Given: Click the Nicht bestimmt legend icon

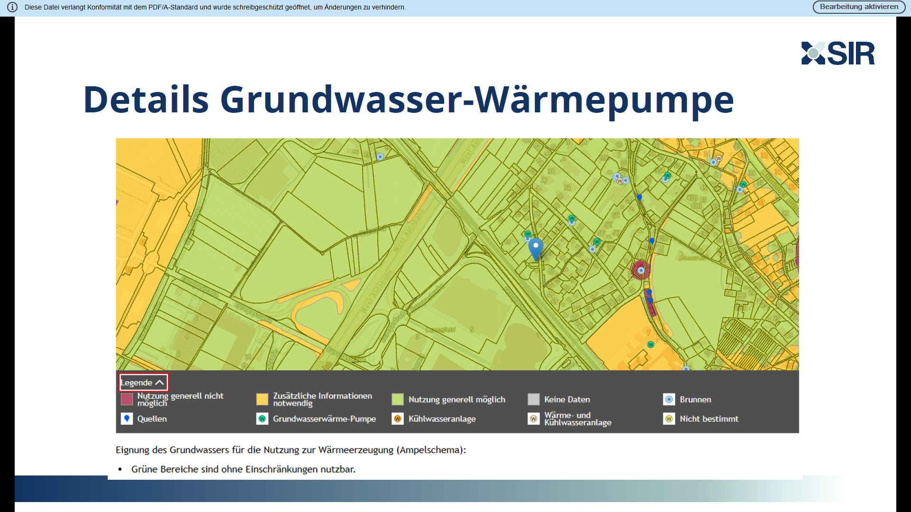Looking at the screenshot, I should tap(669, 419).
